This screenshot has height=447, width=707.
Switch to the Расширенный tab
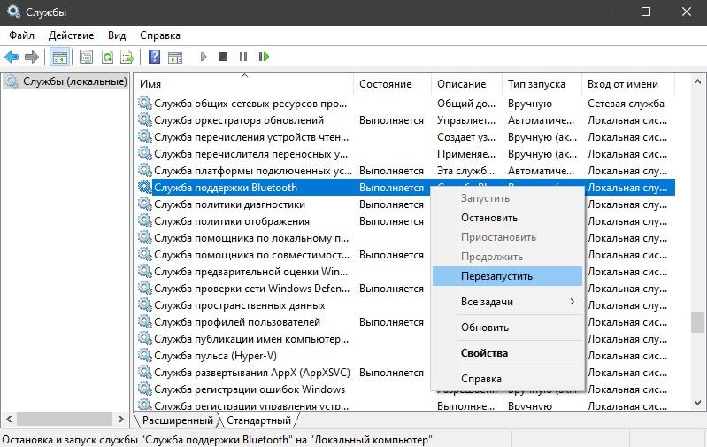pyautogui.click(x=177, y=420)
